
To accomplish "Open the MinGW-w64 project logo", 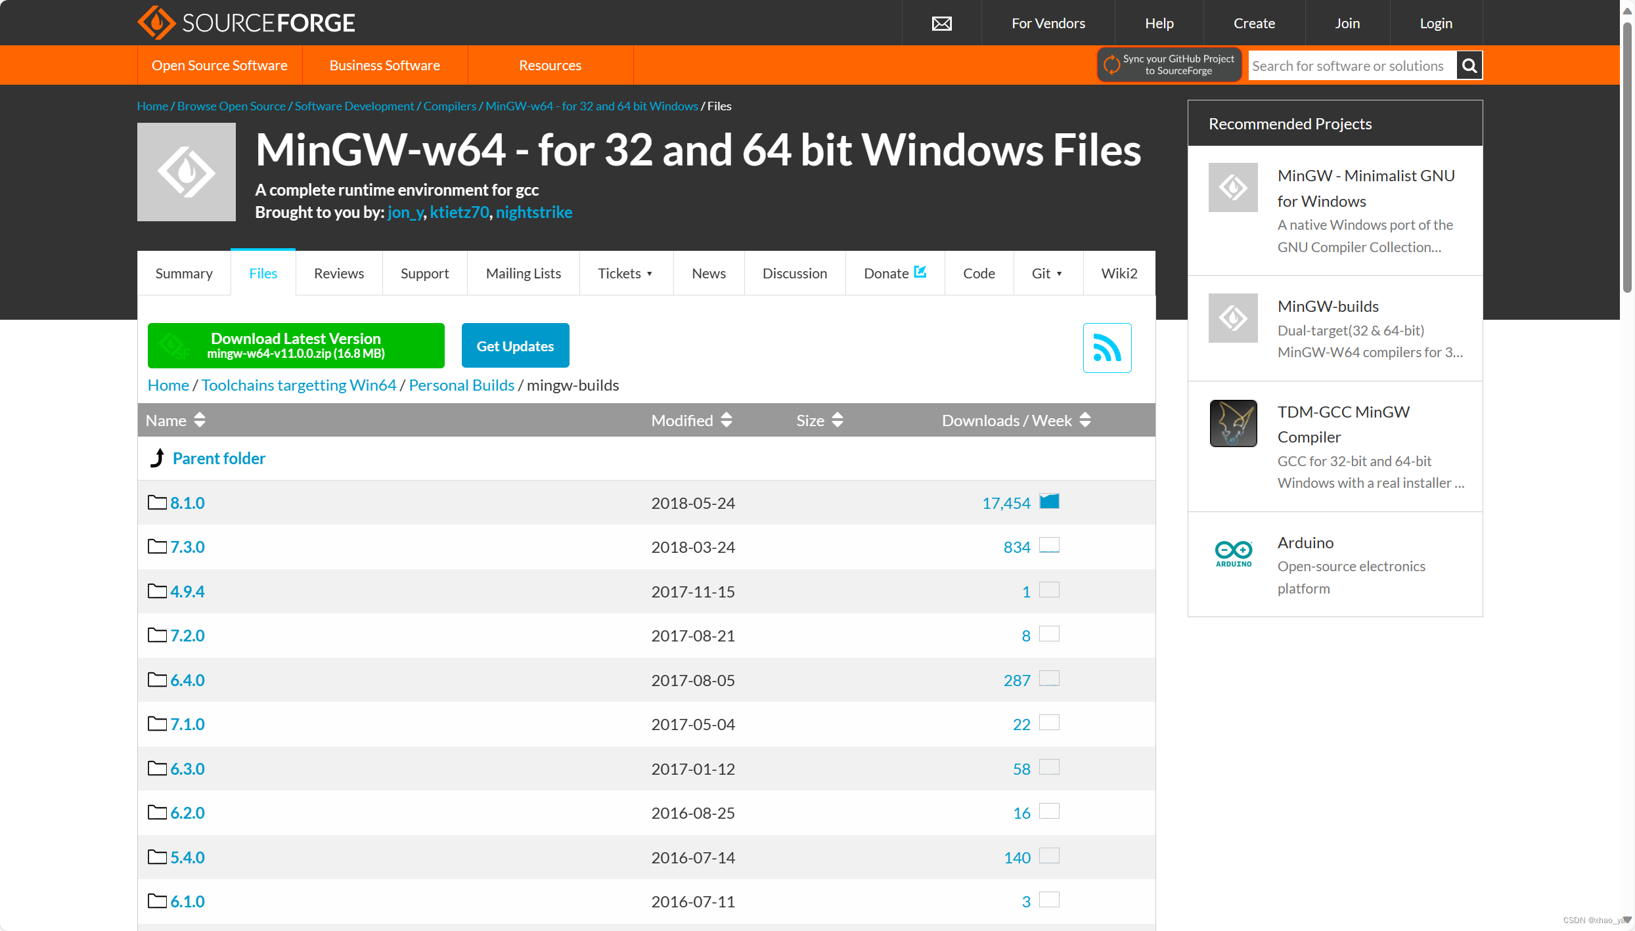I will (x=186, y=172).
